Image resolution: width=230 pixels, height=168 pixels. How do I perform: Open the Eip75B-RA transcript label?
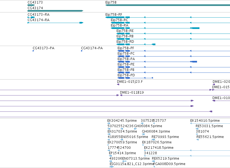pyautogui.click(x=119, y=25)
